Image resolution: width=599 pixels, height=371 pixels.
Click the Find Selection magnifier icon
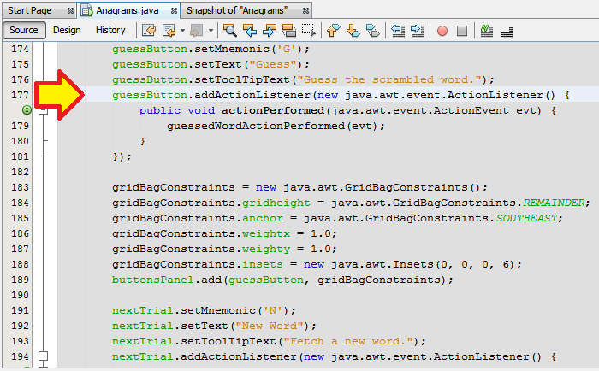pyautogui.click(x=230, y=30)
